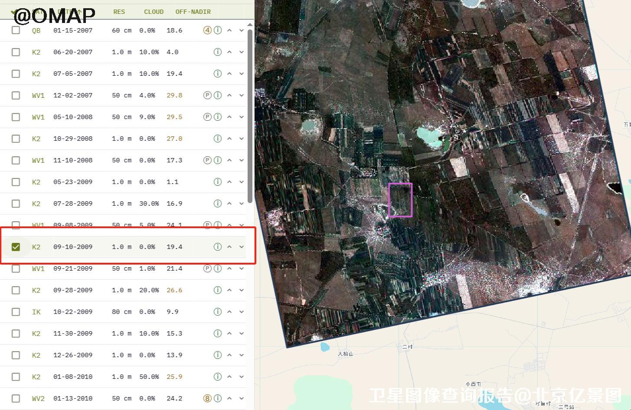This screenshot has width=631, height=410.
Task: Click the P badge on WV1 12-02-2007 row
Action: (207, 95)
